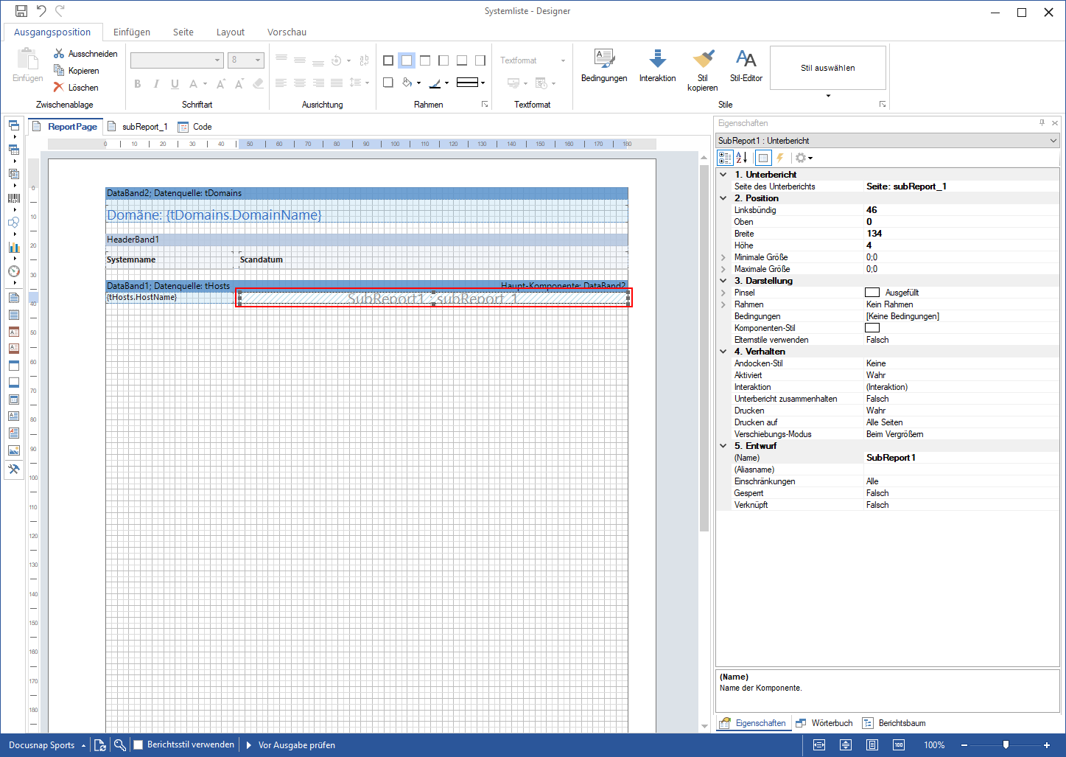Toggle the Berichtsstil verwenden checkbox

tap(138, 745)
